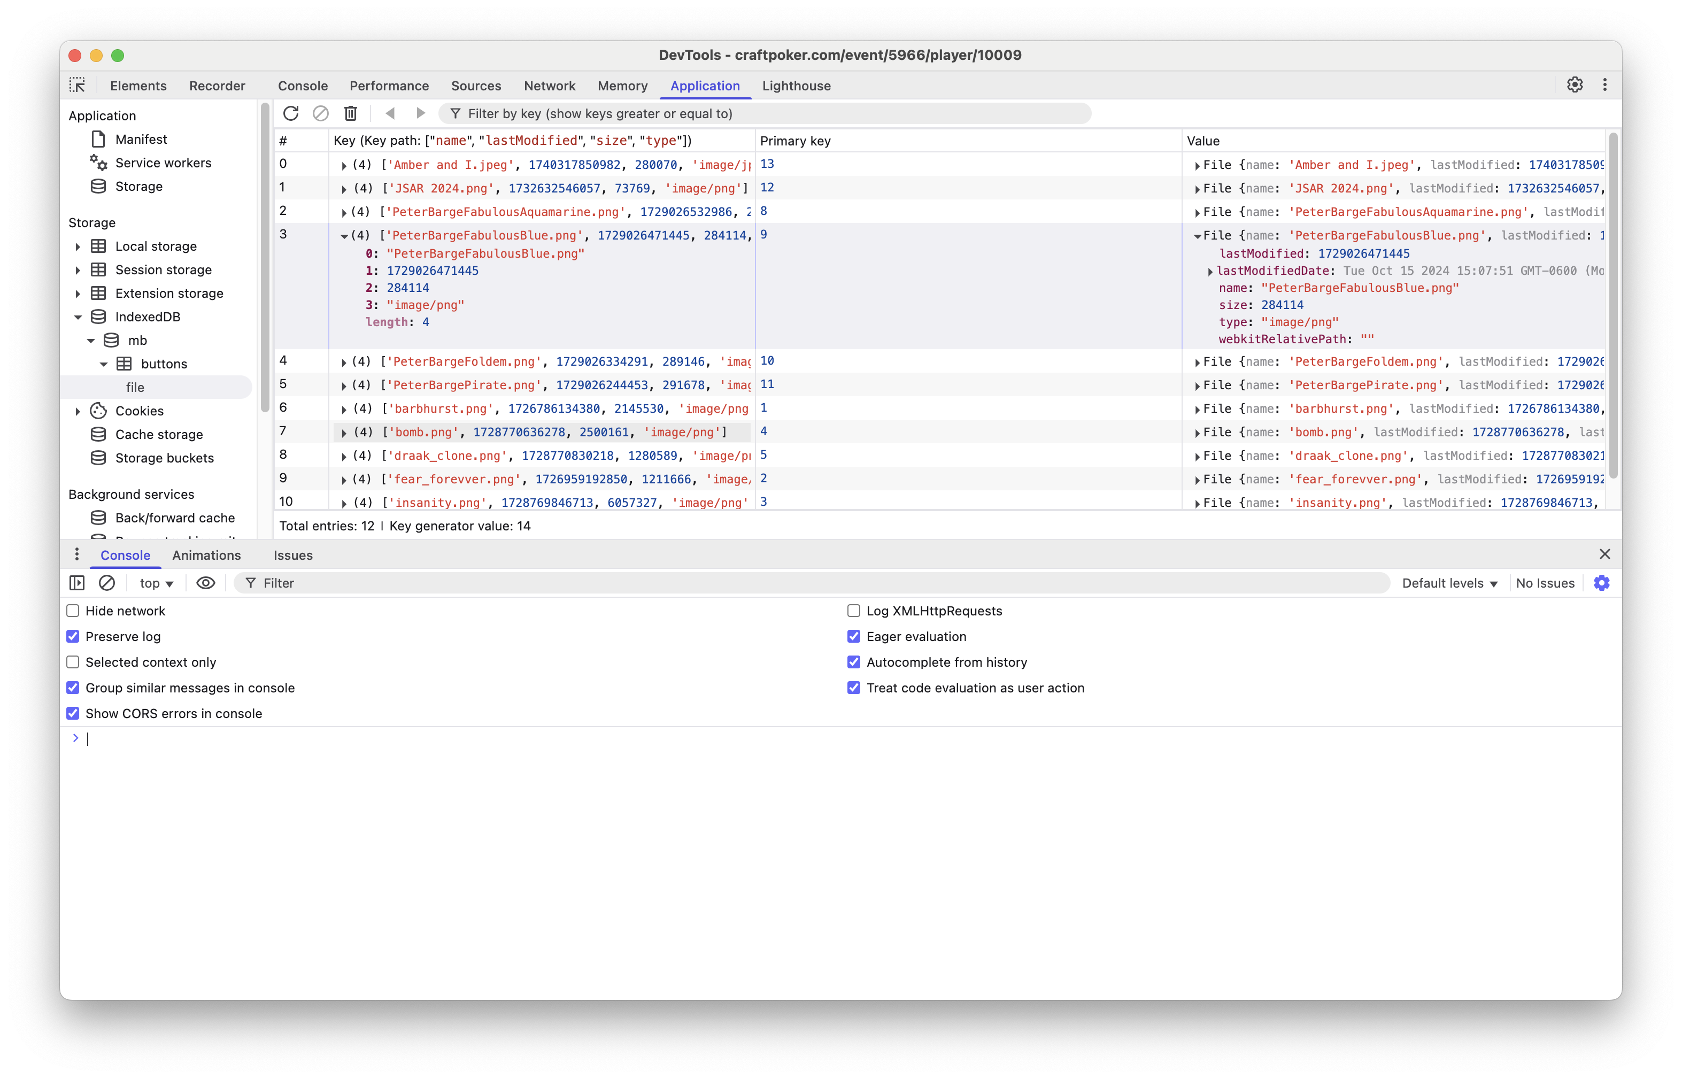Focus the Filter by key input
The width and height of the screenshot is (1682, 1079).
765,113
